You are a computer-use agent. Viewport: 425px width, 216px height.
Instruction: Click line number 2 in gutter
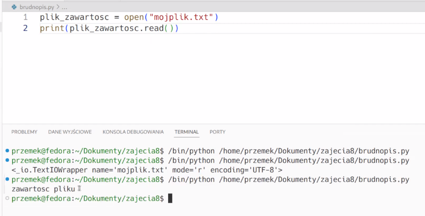[x=25, y=28]
